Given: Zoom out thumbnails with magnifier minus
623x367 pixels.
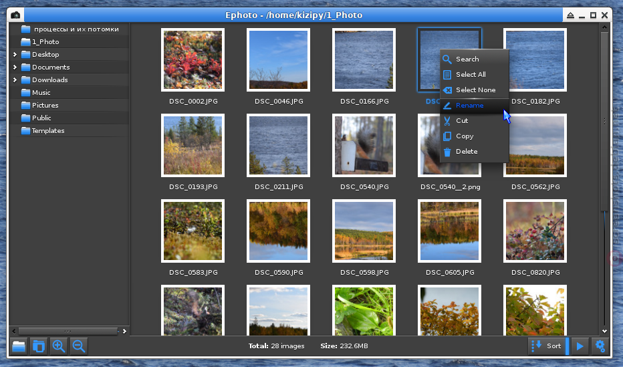Looking at the screenshot, I should (79, 346).
